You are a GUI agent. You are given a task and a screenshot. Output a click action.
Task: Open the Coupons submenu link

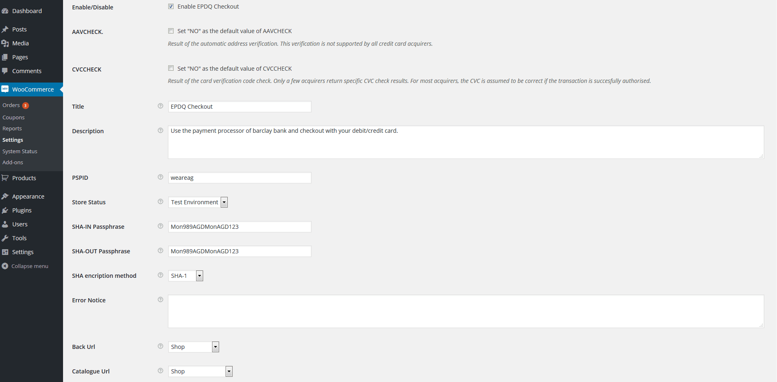[x=14, y=117]
